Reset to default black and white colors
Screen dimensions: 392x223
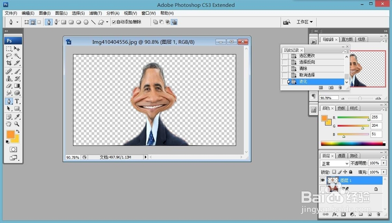pyautogui.click(x=7, y=142)
